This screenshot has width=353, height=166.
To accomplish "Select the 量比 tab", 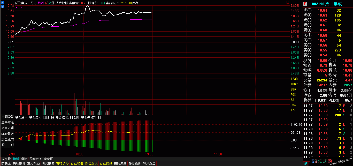I will click(x=24, y=159).
